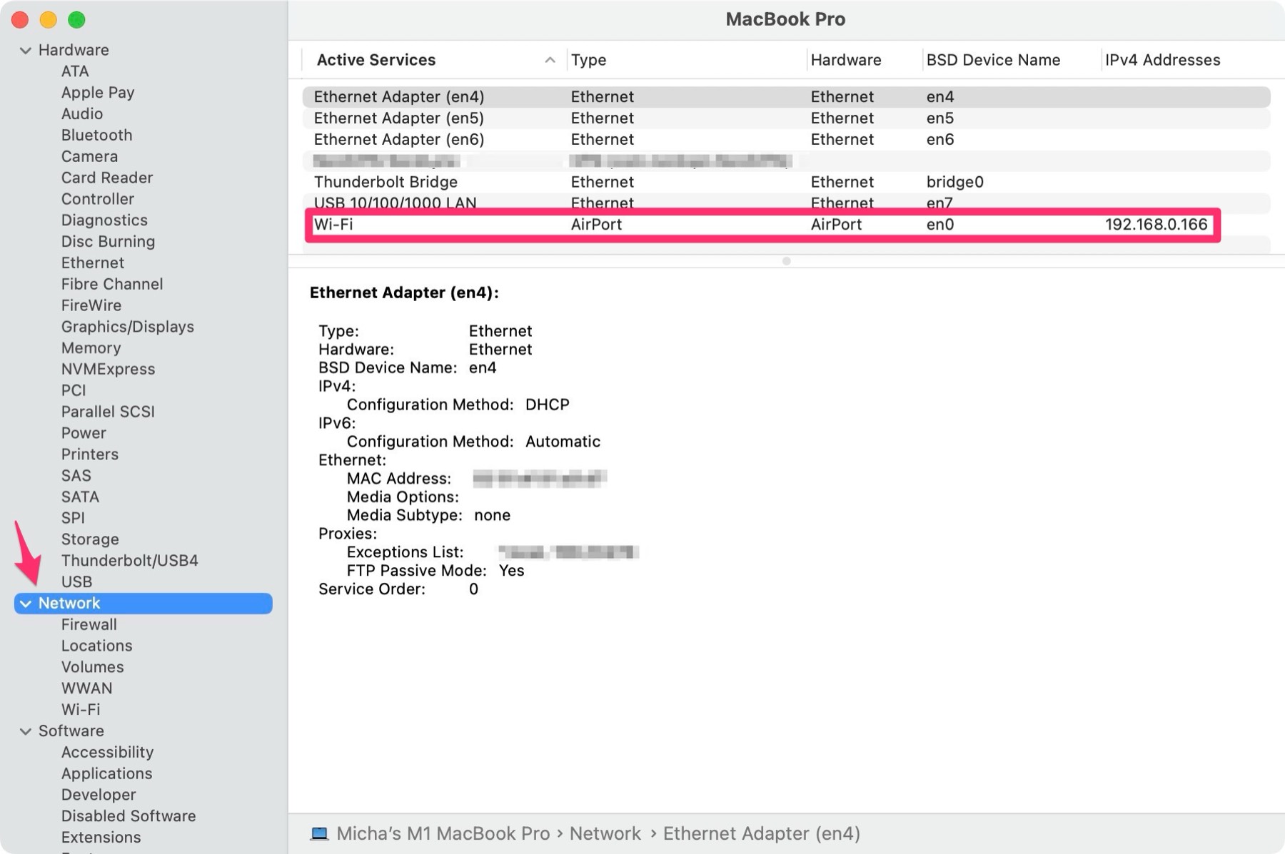Select ATA in the sidebar
Image resolution: width=1285 pixels, height=854 pixels.
click(x=75, y=71)
